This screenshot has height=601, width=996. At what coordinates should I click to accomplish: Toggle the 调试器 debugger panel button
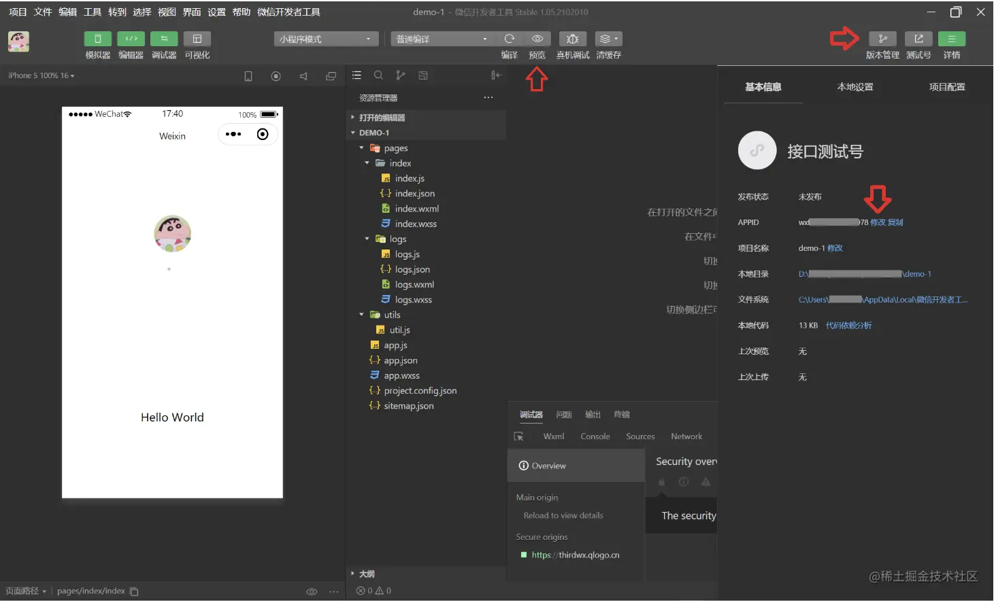pyautogui.click(x=164, y=39)
